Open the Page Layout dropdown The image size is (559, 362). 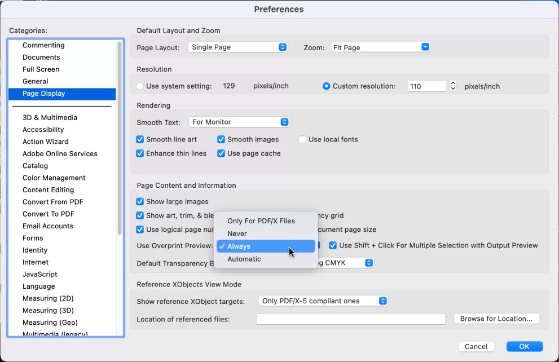point(237,47)
